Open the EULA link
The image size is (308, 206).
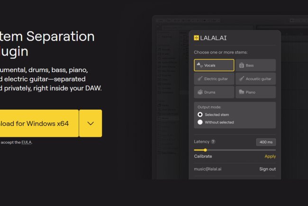[x=27, y=142]
